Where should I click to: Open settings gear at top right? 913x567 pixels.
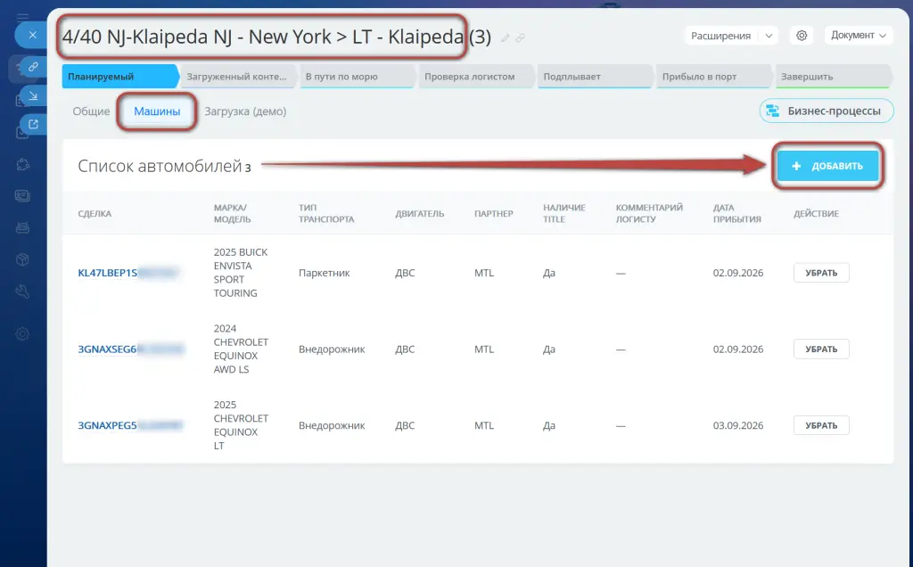click(x=802, y=36)
